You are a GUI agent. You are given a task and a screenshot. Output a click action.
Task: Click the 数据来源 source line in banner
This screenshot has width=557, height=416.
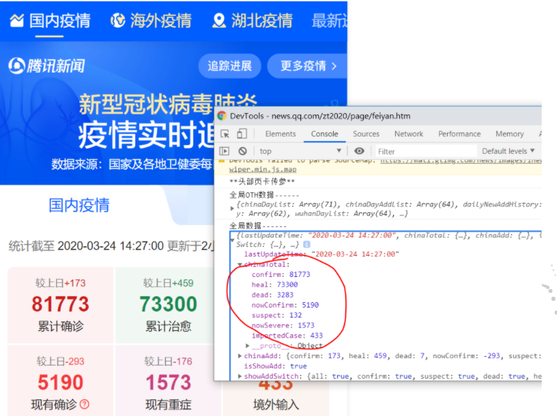pyautogui.click(x=131, y=164)
